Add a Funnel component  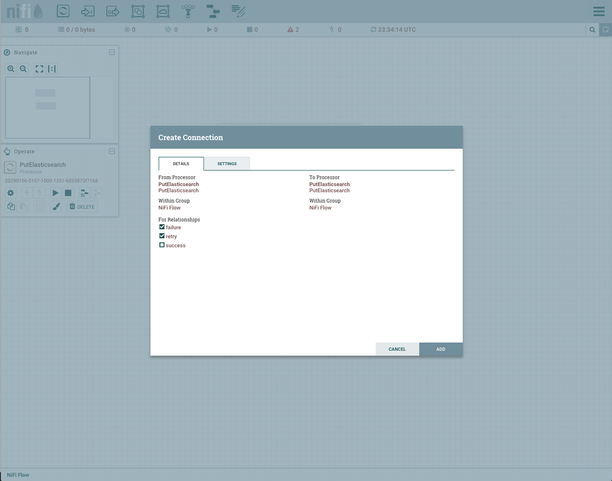[187, 11]
